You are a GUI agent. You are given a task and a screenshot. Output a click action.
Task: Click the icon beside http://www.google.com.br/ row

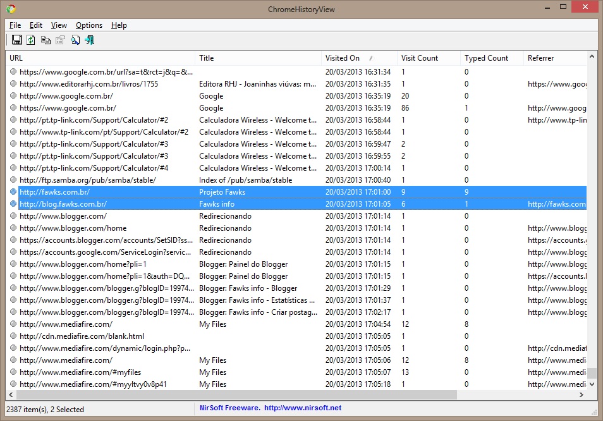pyautogui.click(x=13, y=95)
